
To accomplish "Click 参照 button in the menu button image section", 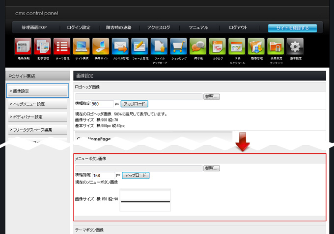I will tap(212, 168).
